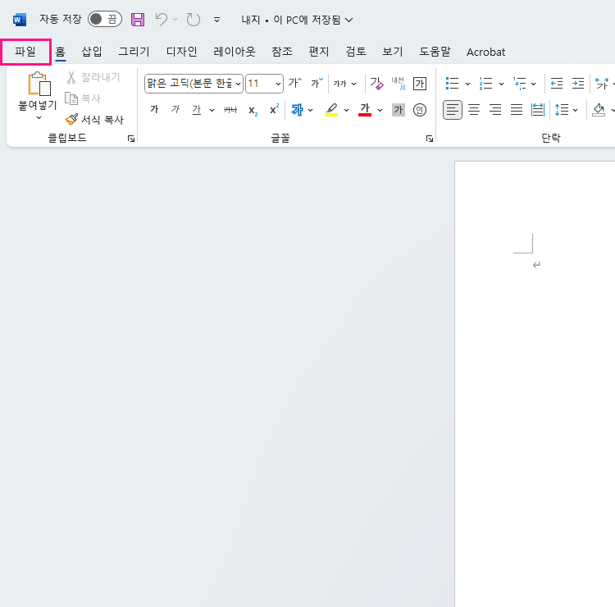Expand the line spacing dropdown arrow

click(575, 110)
